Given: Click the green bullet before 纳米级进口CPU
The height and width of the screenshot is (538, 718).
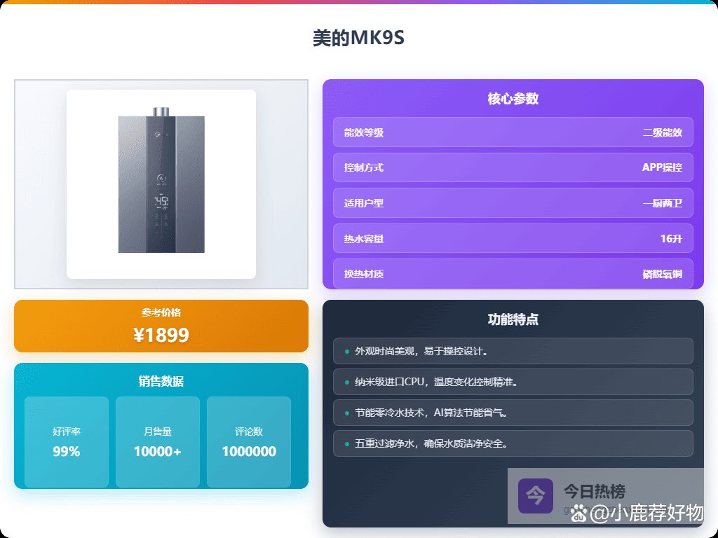Looking at the screenshot, I should [346, 382].
